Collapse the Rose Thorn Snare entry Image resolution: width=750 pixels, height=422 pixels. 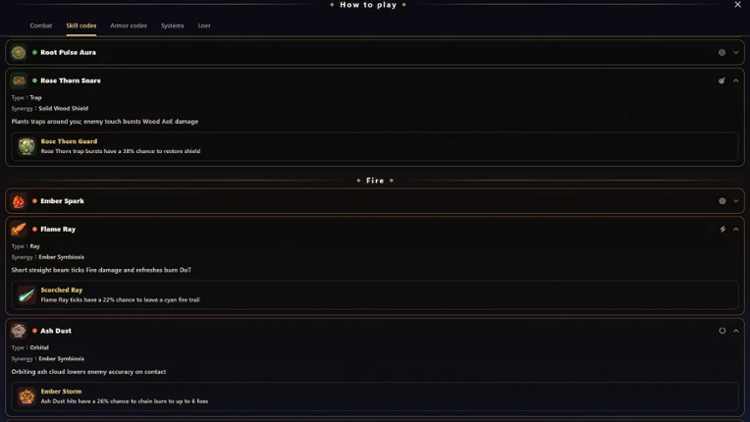click(735, 80)
